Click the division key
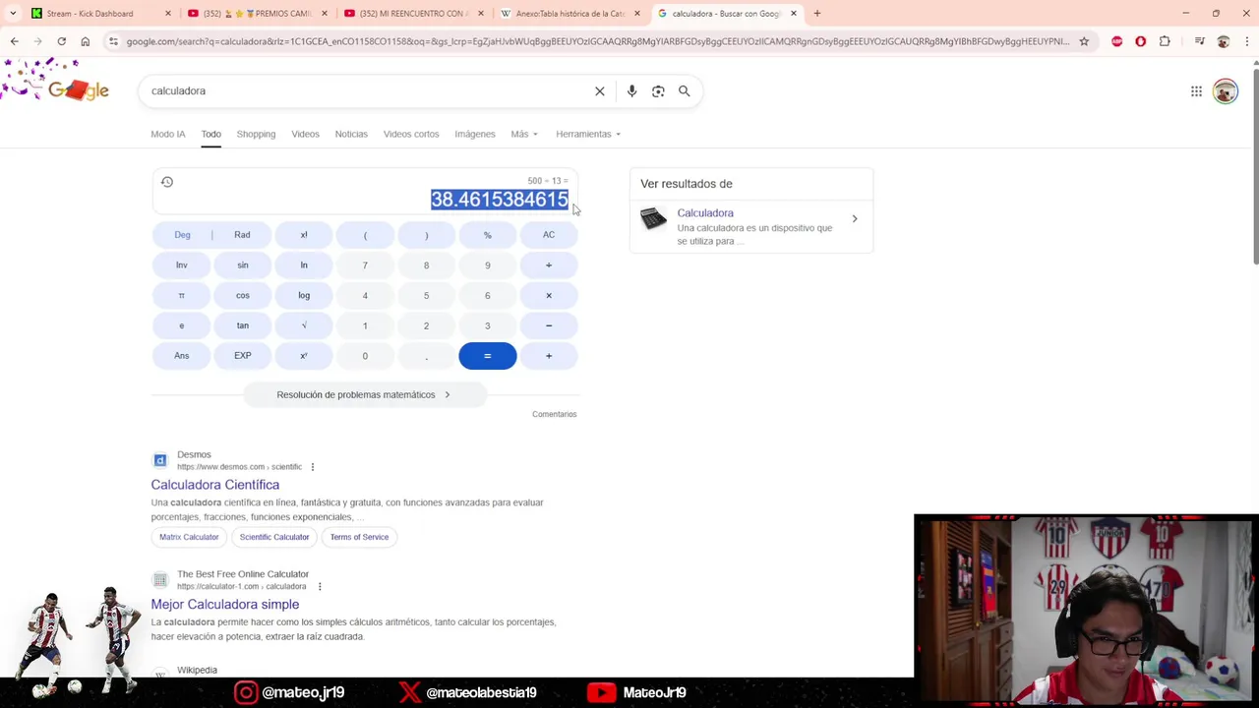This screenshot has width=1259, height=708. [x=549, y=265]
